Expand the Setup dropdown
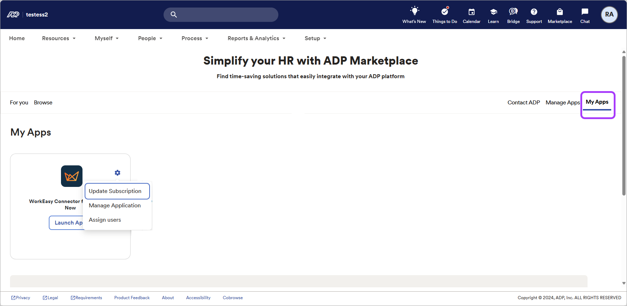The width and height of the screenshot is (627, 306). [316, 38]
